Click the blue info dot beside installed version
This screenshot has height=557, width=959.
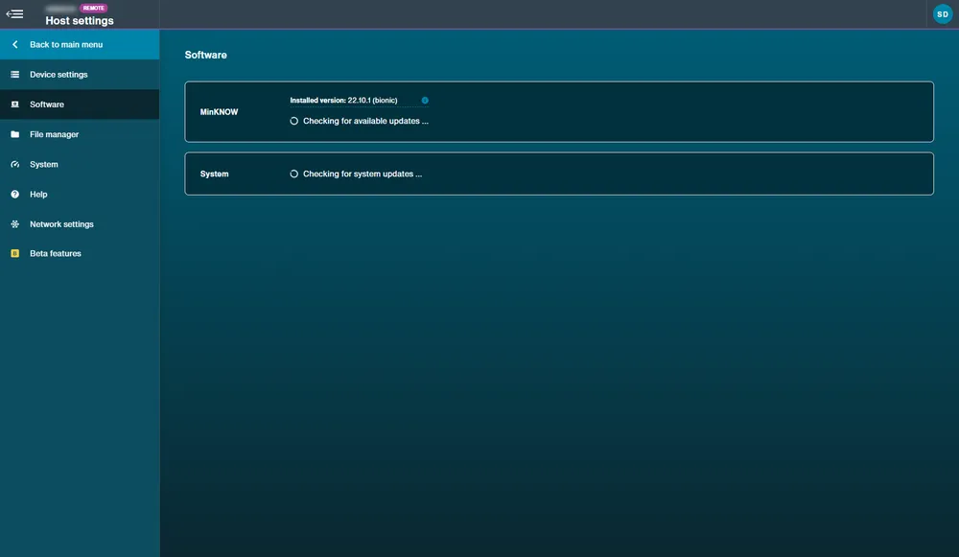click(425, 101)
